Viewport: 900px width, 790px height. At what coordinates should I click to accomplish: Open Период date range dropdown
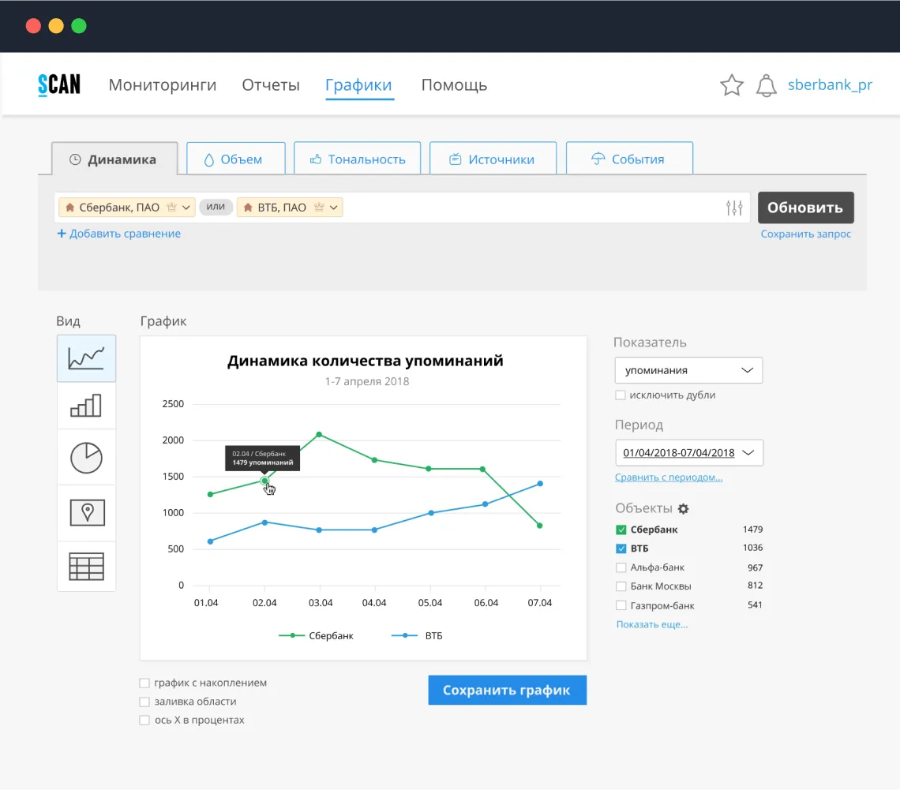tap(688, 453)
